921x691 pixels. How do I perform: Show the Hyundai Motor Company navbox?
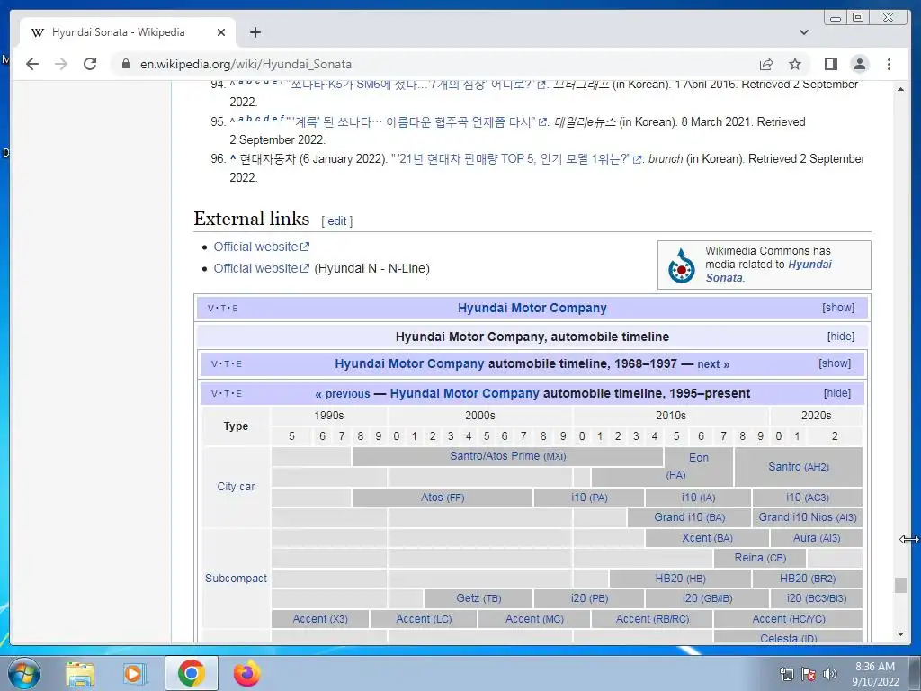tap(838, 308)
